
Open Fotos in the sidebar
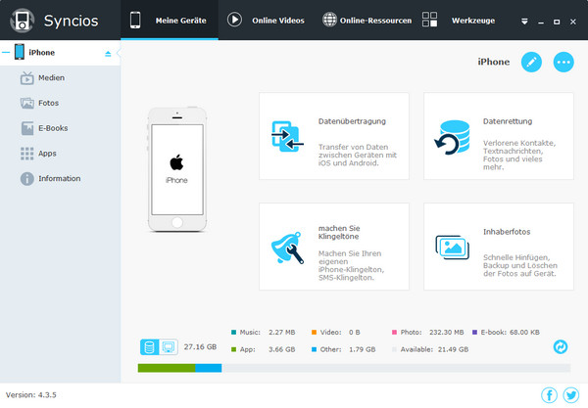[60, 103]
